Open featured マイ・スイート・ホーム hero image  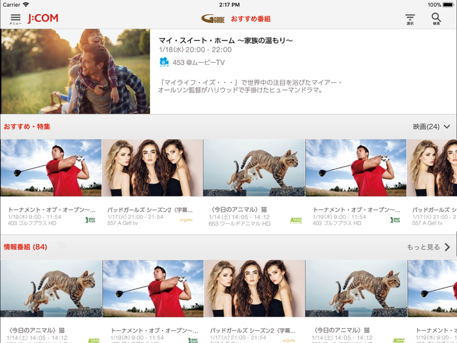(x=75, y=71)
